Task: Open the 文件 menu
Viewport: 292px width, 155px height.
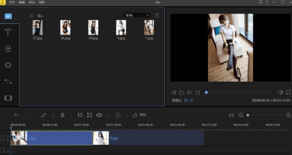Action: tap(11, 2)
